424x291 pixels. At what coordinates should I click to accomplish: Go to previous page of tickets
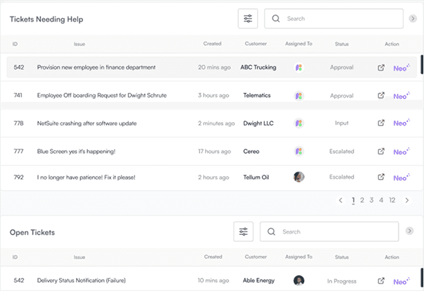coord(340,200)
